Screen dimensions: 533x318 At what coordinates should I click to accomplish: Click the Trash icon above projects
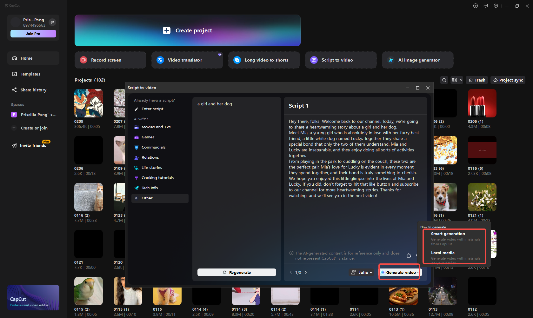(x=476, y=80)
